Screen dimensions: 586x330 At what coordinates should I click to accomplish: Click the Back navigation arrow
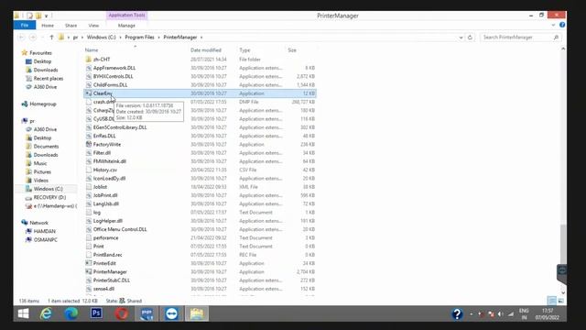tap(21, 38)
